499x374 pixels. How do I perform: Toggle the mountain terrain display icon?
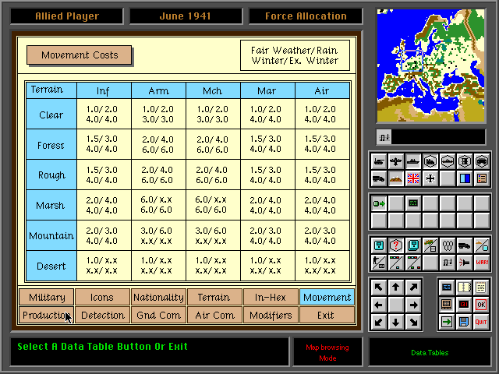click(x=396, y=178)
